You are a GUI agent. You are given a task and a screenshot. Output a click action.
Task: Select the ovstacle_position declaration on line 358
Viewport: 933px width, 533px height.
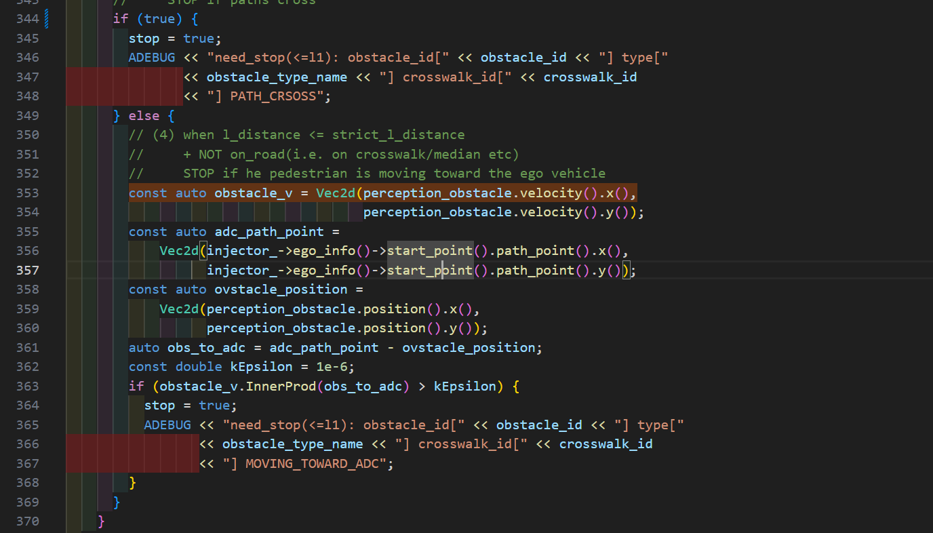tap(281, 290)
